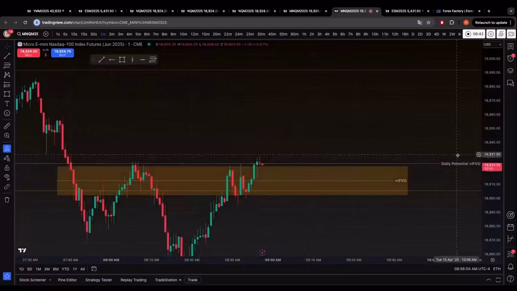Open the measure ruler tool
Viewport: 517px width, 291px height.
click(7, 126)
